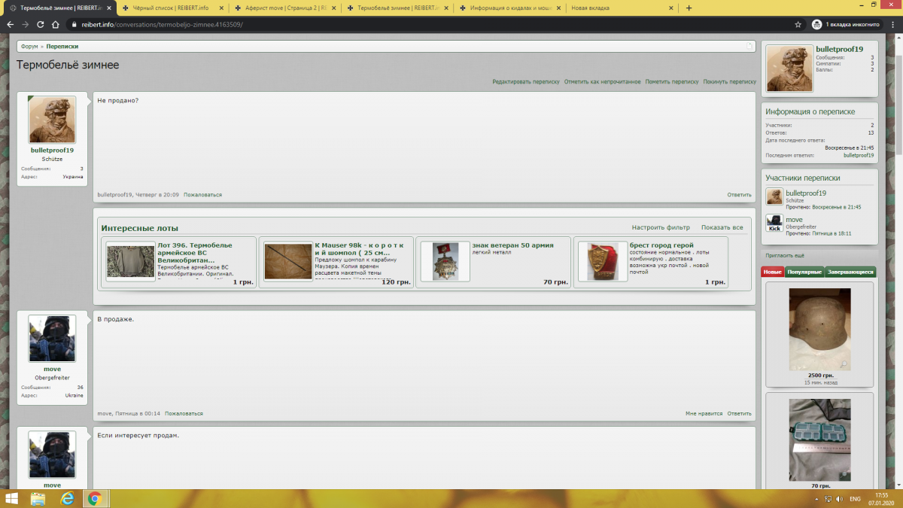This screenshot has height=508, width=903.
Task: Click 'Редактировать переписку' link
Action: pos(526,81)
